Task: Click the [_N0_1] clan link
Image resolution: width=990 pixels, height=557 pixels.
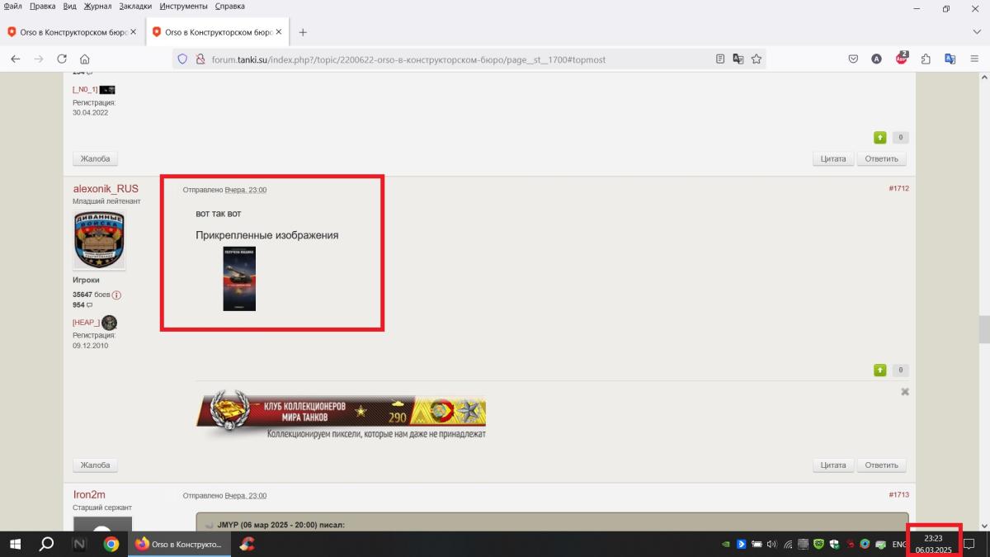Action: coord(85,89)
